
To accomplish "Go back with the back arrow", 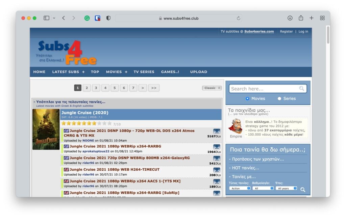I will (64, 18).
